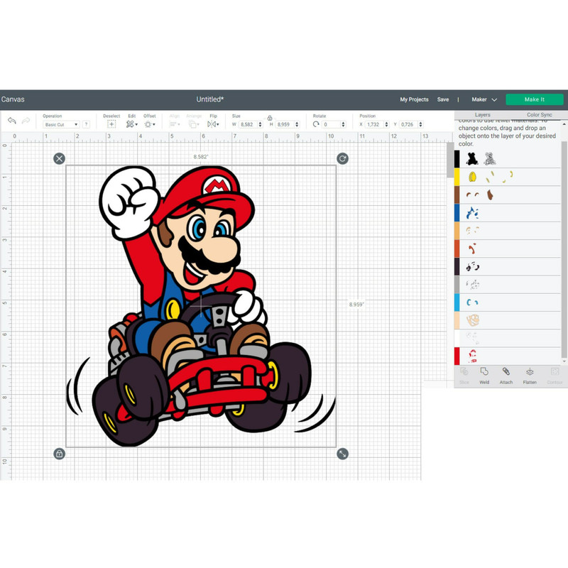Click the Deselect icon in the toolbar
Screen dimensions: 568x568
click(111, 124)
